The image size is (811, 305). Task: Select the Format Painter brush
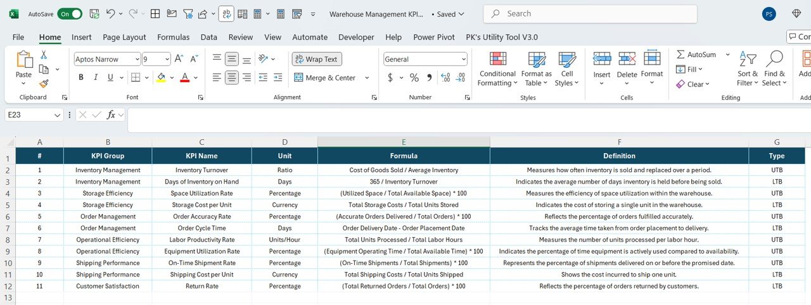tap(44, 83)
